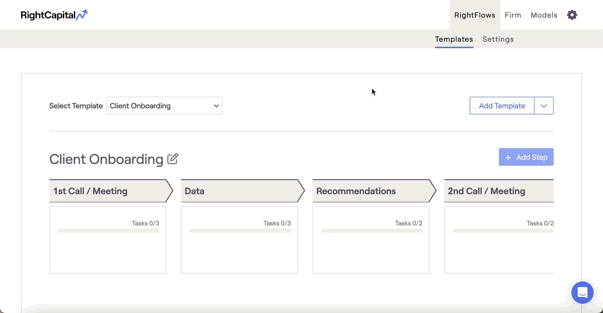Select the 2nd Call / Meeting step header
The height and width of the screenshot is (313, 603).
(498, 191)
